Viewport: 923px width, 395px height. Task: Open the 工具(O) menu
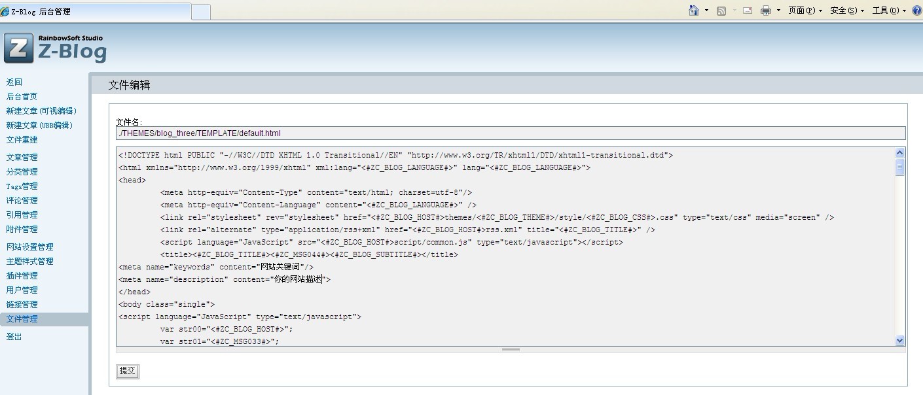[x=888, y=10]
